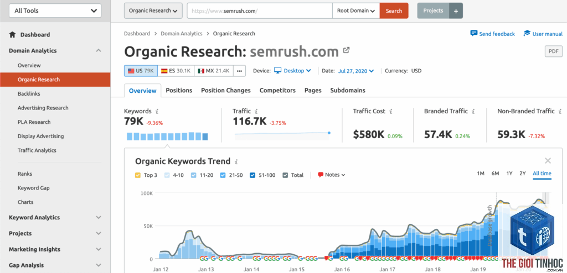This screenshot has height=273, width=567.
Task: Click info icon beside Traffic Cost
Action: 391,112
